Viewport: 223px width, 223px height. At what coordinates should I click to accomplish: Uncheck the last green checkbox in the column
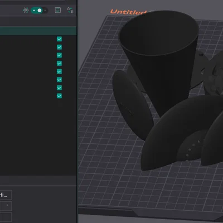pyautogui.click(x=59, y=96)
